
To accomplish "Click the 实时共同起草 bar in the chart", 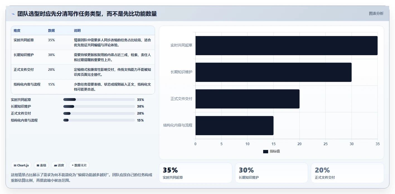I will click(x=286, y=45).
